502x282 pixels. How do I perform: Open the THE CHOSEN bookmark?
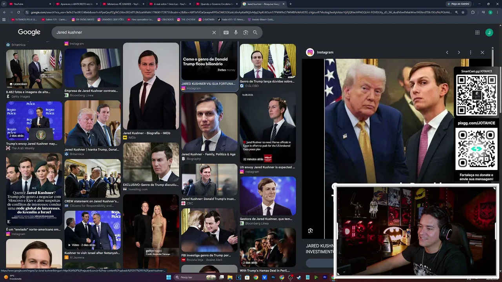click(x=186, y=19)
